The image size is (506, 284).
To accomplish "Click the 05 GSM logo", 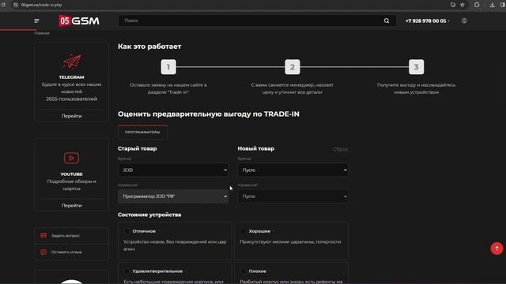I will pos(79,21).
